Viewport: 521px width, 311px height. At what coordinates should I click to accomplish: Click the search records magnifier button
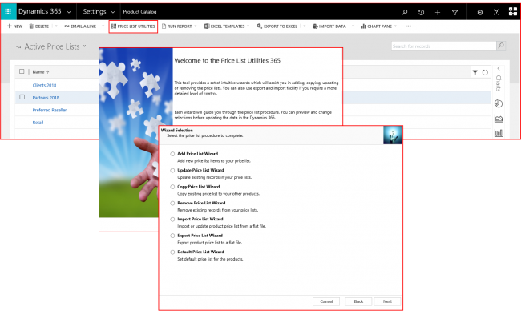coord(501,46)
